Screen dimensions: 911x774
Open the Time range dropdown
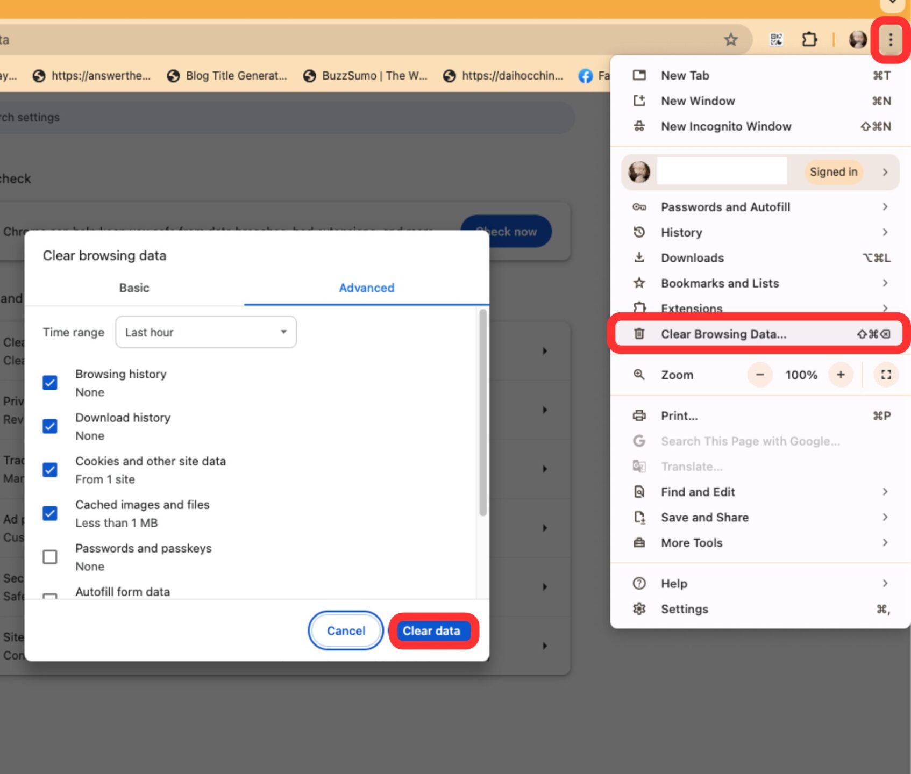pyautogui.click(x=206, y=332)
